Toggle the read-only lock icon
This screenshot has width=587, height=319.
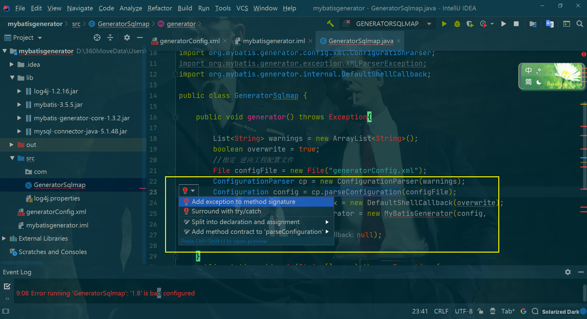[481, 311]
